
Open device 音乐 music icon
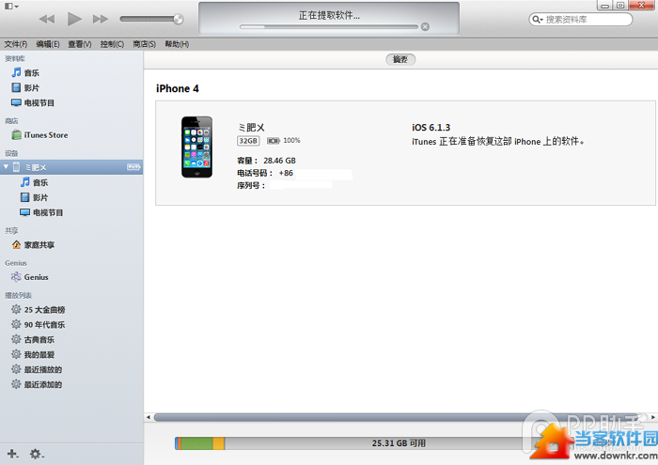24,182
